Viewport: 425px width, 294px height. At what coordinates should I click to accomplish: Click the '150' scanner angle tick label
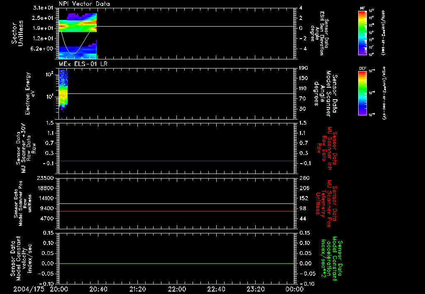tap(303, 78)
